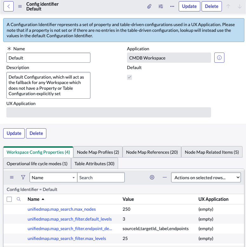This screenshot has height=247, width=246.
Task: Click magnifier icon in list header
Action: [19, 199]
